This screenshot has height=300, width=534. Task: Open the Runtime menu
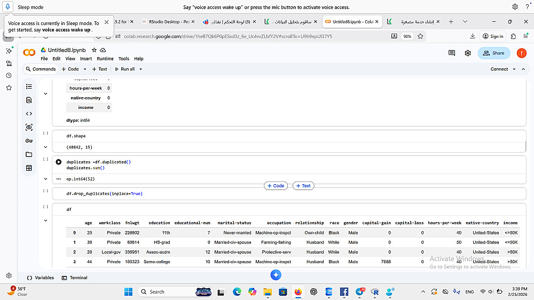point(105,59)
